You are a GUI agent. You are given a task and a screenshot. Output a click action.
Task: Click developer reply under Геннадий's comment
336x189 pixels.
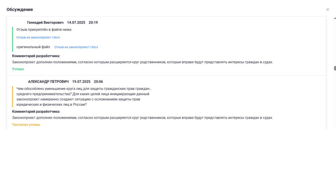pyautogui.click(x=142, y=62)
